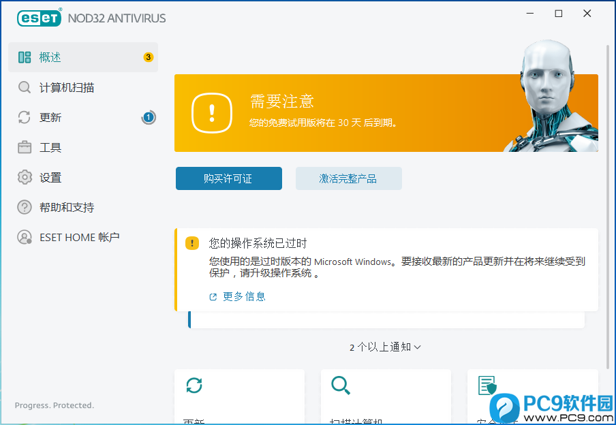Open 设置 in the sidebar

pos(83,178)
